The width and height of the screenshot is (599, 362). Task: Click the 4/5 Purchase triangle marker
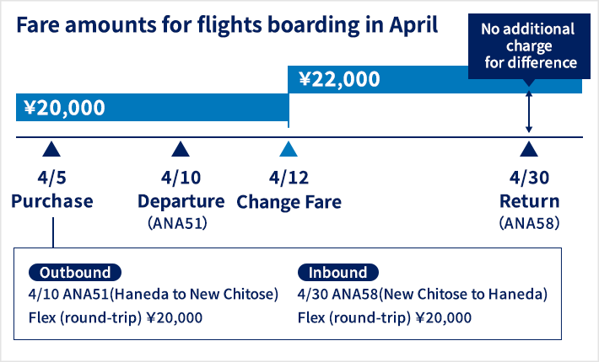51,149
